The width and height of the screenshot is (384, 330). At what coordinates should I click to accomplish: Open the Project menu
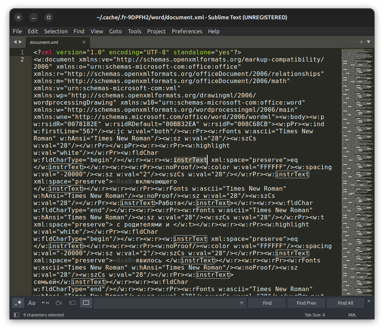[x=156, y=31]
